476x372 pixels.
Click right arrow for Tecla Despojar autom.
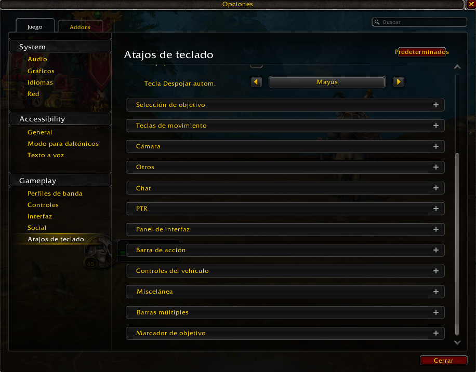click(398, 82)
